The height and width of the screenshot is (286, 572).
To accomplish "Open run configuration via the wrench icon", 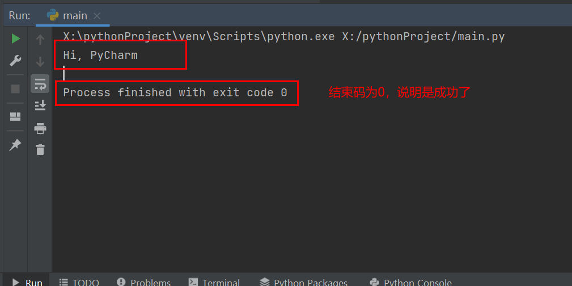I will point(16,61).
